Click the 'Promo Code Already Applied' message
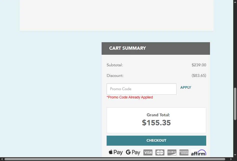 pos(130,97)
